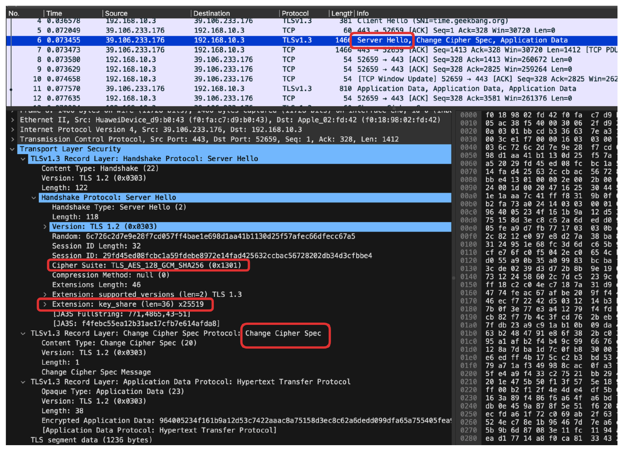Expand the Version TLS 1.2 field
Screen dimensions: 623x451
point(45,227)
